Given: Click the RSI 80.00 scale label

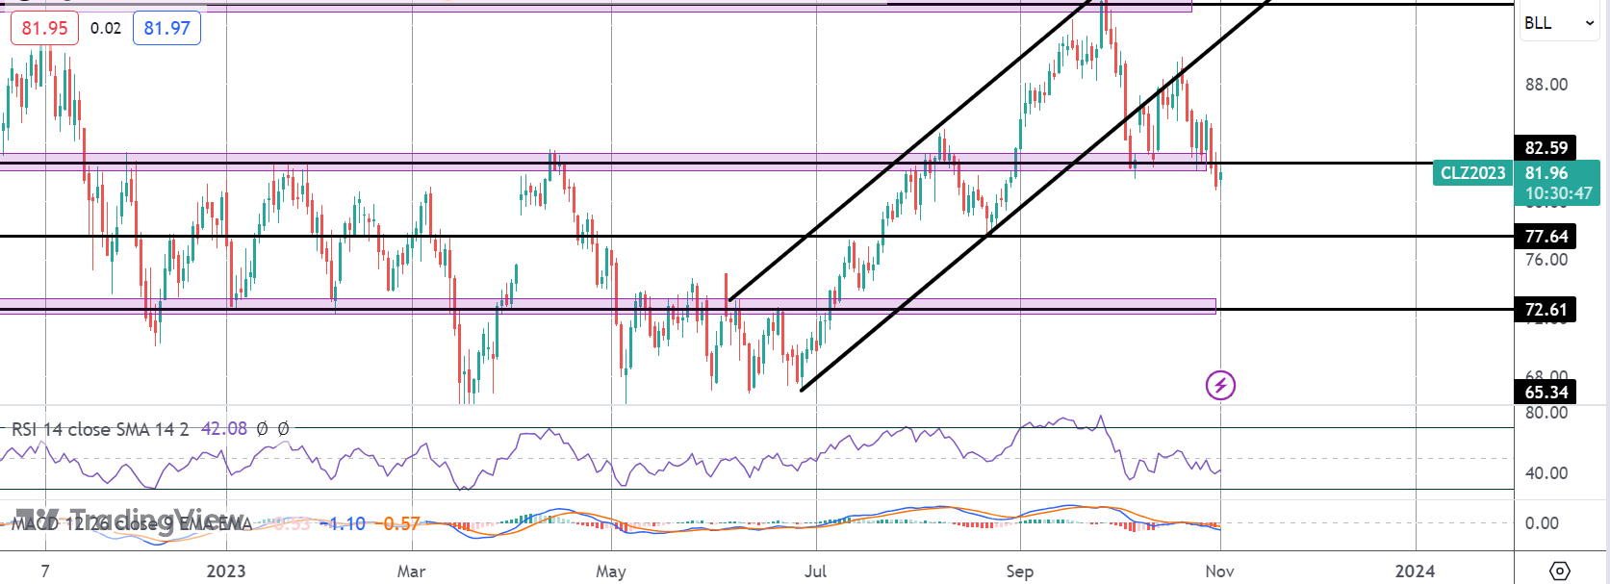Looking at the screenshot, I should (1546, 413).
